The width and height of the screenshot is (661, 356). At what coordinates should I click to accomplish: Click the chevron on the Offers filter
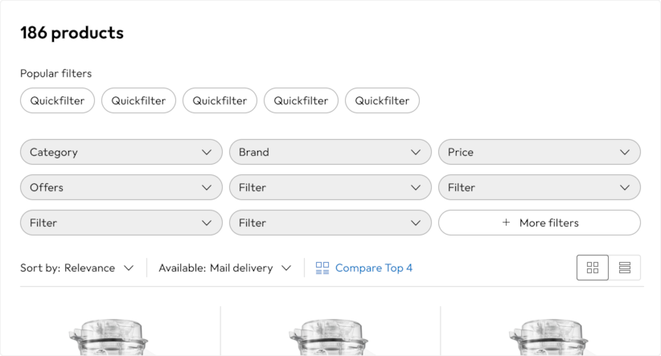[207, 187]
